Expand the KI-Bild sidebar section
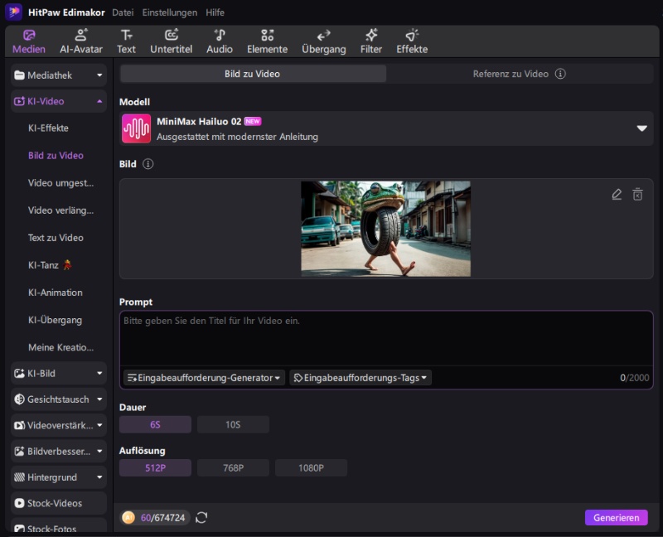 (x=59, y=374)
